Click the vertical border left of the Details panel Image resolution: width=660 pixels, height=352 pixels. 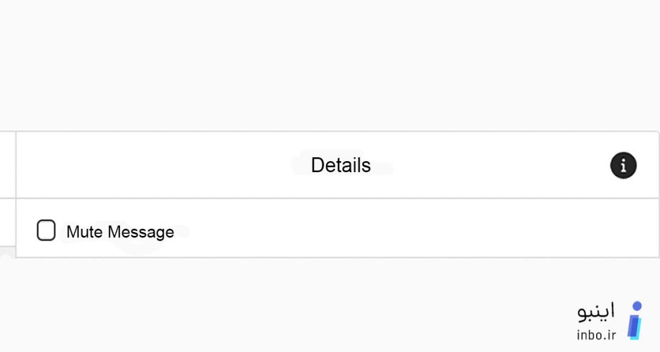[16, 193]
